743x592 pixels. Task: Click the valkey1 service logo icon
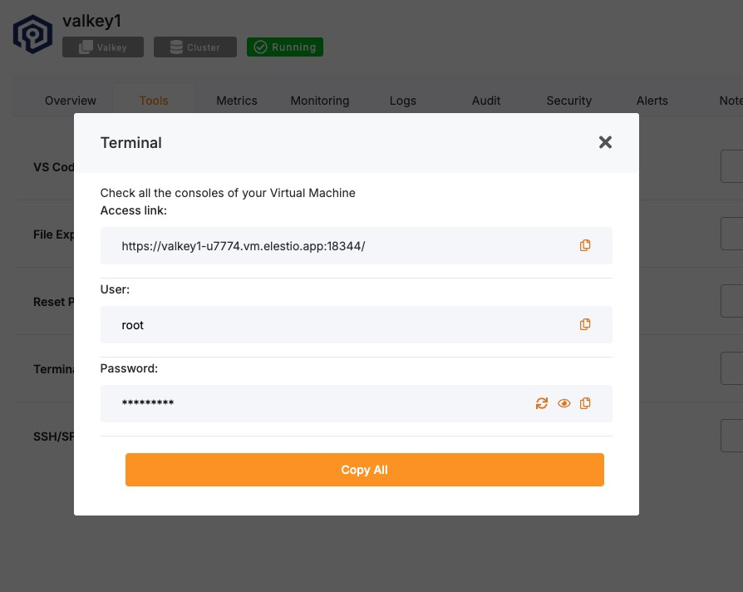click(x=32, y=34)
